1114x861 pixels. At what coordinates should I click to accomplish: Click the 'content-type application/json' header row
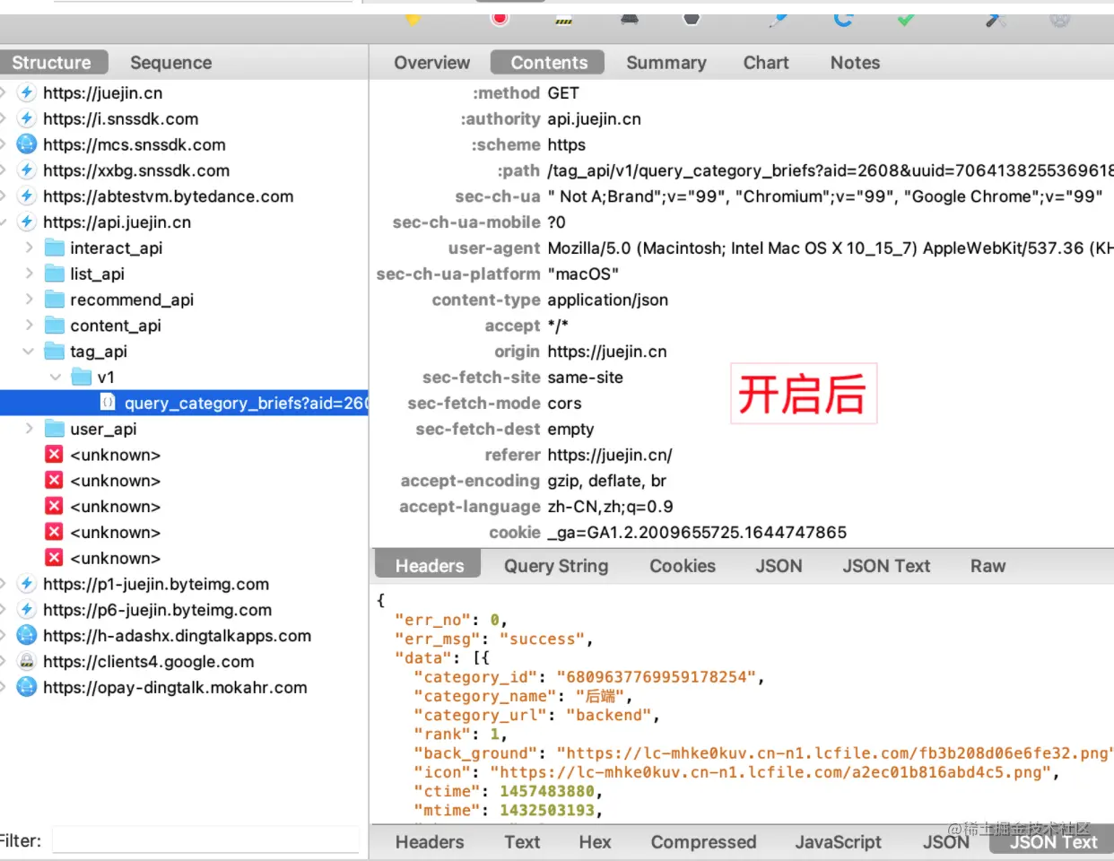(x=741, y=300)
